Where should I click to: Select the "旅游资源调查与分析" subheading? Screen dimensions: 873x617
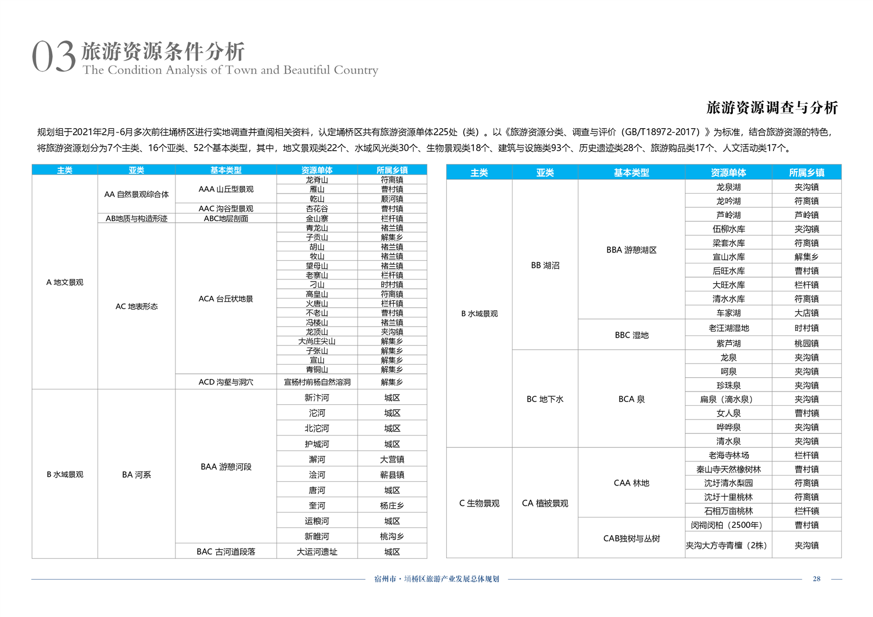[x=771, y=108]
